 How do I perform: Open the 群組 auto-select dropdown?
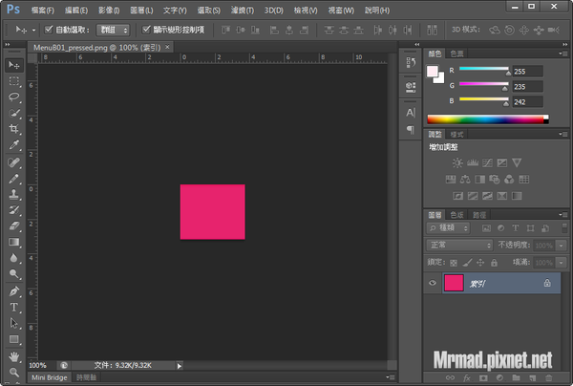point(113,30)
